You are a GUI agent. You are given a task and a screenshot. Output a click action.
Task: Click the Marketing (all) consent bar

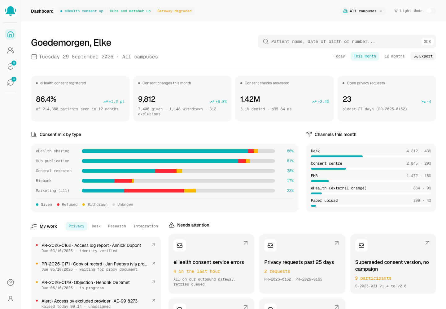[x=178, y=191]
